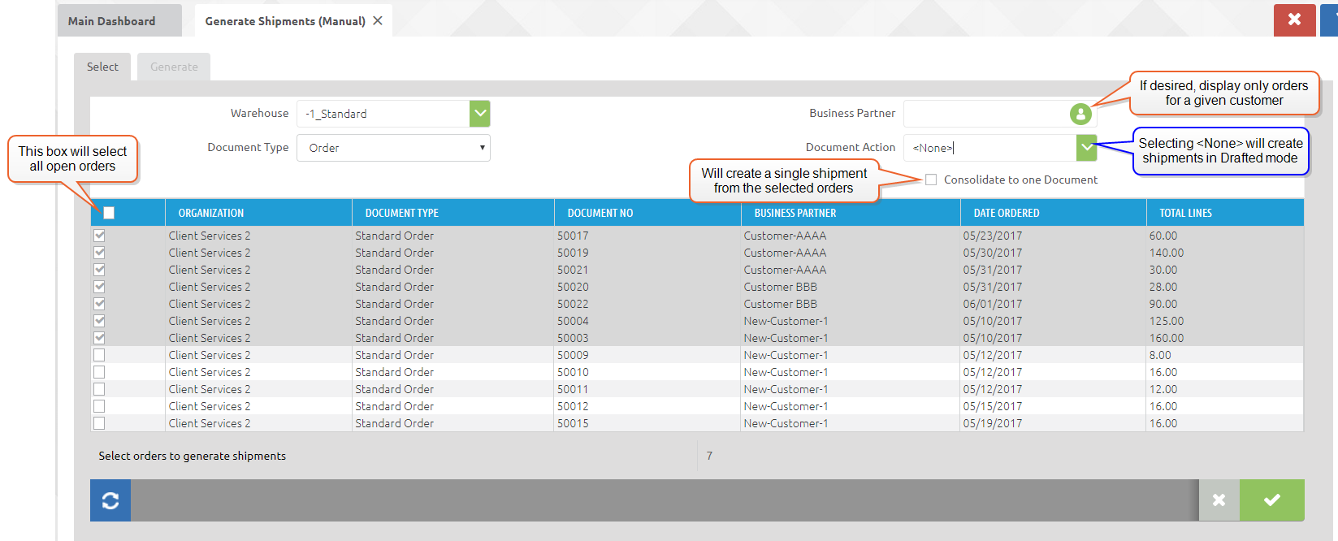The image size is (1338, 541).
Task: Toggle the select-all orders header checkbox
Action: coord(109,213)
